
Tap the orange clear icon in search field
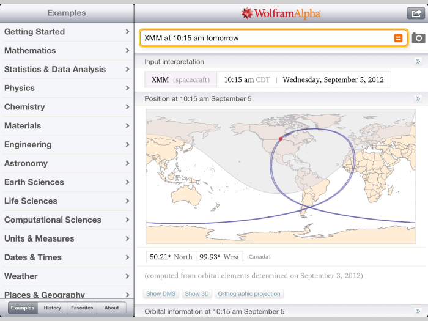(398, 38)
